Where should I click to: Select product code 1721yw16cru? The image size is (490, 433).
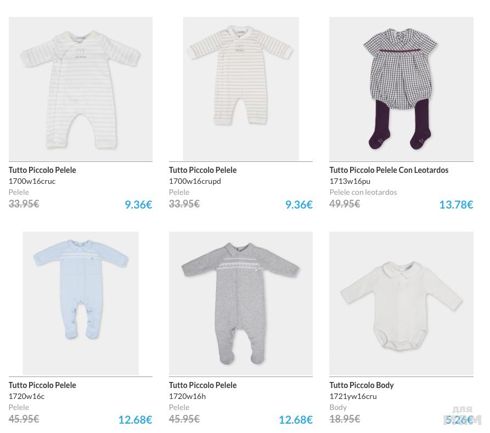[353, 396]
